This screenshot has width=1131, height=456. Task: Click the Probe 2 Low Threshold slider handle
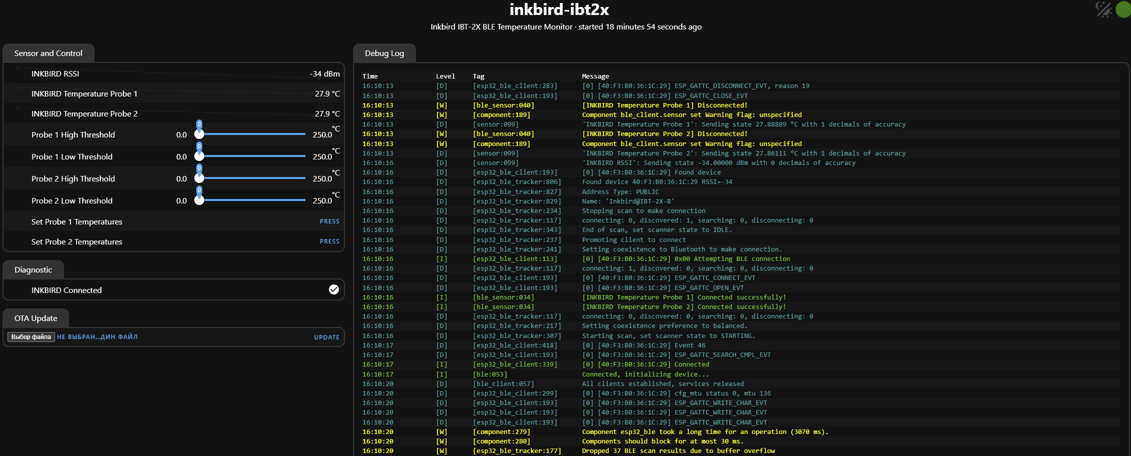(199, 200)
